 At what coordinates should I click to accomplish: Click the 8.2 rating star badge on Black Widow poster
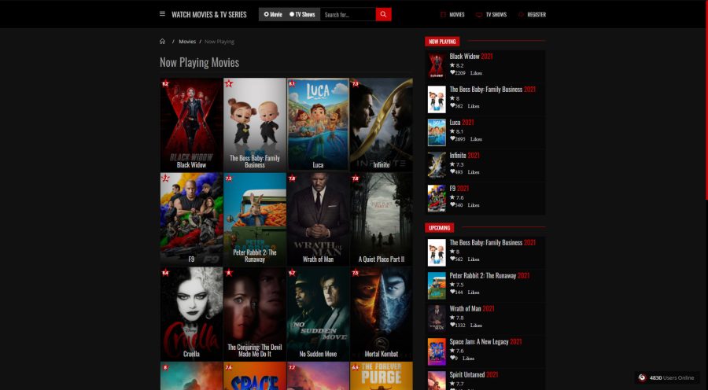pyautogui.click(x=165, y=83)
